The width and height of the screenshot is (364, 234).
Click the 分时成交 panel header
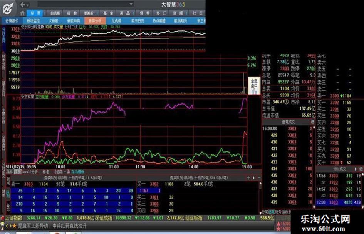pyautogui.click(x=339, y=169)
